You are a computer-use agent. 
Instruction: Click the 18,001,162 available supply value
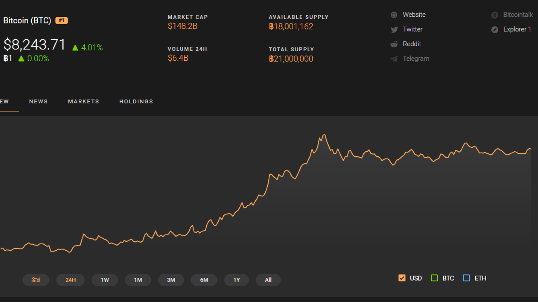(x=291, y=27)
